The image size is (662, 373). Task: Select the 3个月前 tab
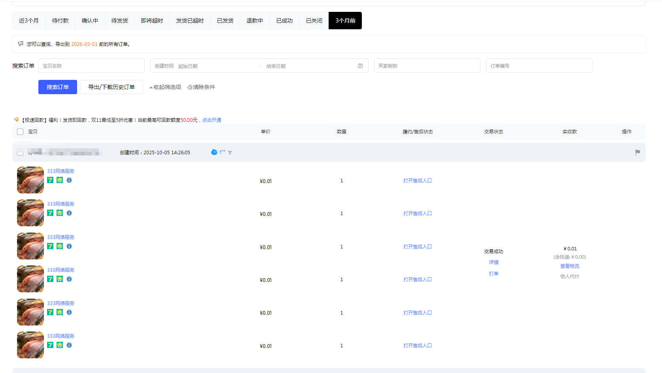(x=345, y=21)
